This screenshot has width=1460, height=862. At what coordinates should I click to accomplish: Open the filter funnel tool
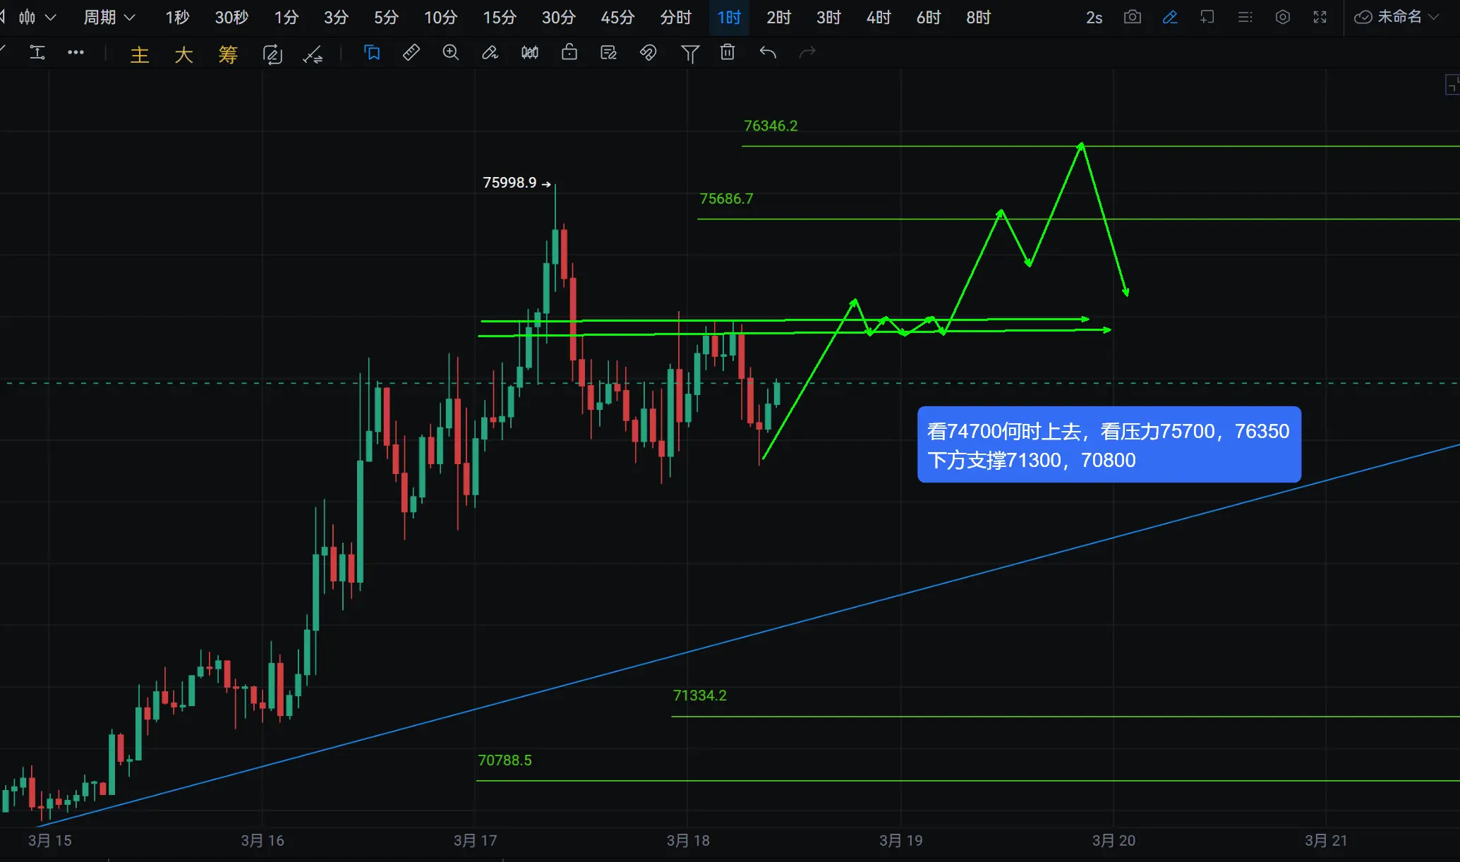point(689,54)
